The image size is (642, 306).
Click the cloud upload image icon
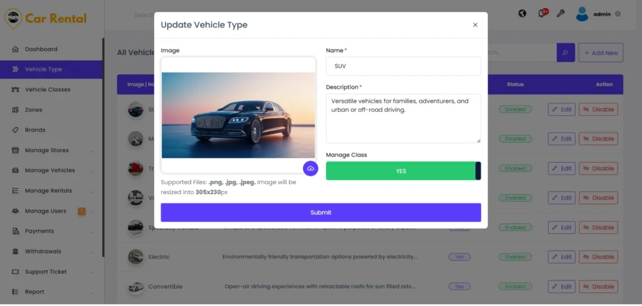[310, 168]
